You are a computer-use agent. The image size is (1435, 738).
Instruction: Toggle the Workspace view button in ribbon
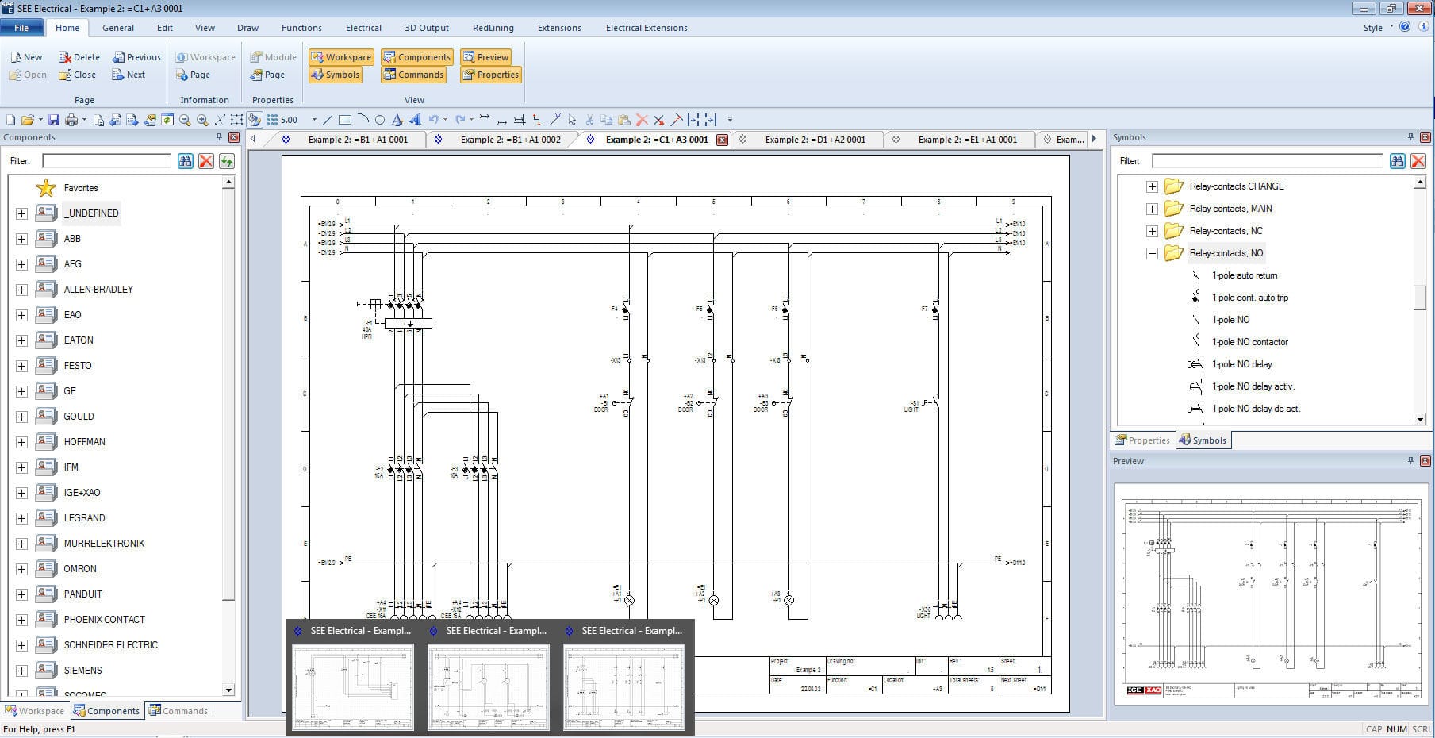tap(341, 57)
